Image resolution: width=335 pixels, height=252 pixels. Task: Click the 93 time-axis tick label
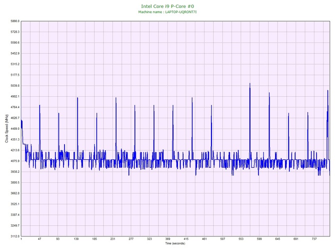58,239
